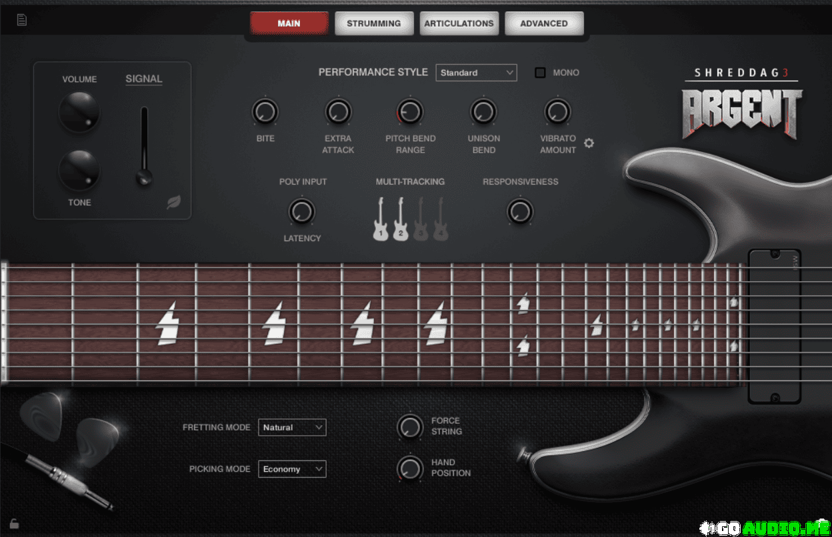Click the Force String knob
The width and height of the screenshot is (832, 537).
click(410, 426)
